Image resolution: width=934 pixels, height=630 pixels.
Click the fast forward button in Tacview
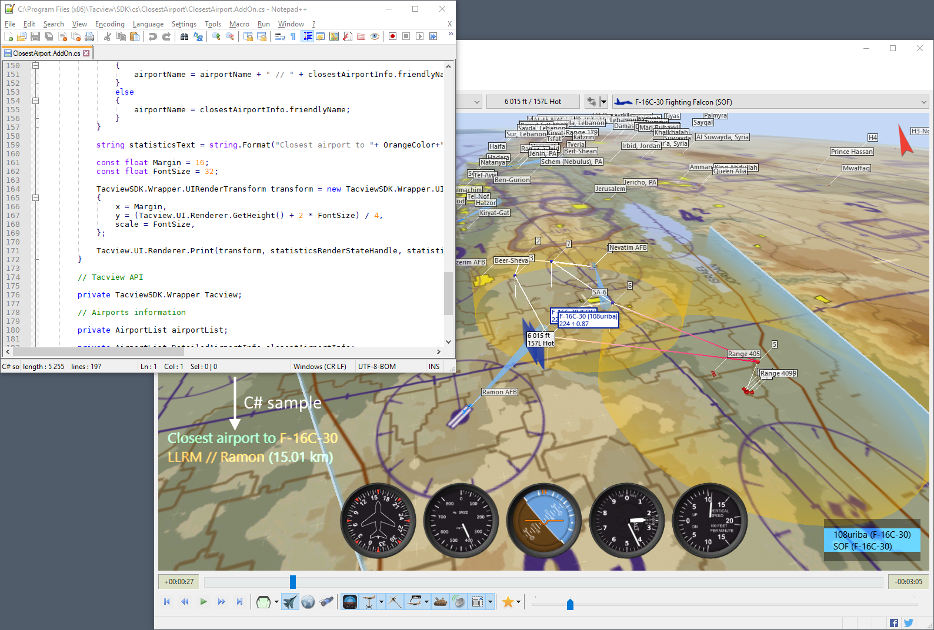pos(222,602)
